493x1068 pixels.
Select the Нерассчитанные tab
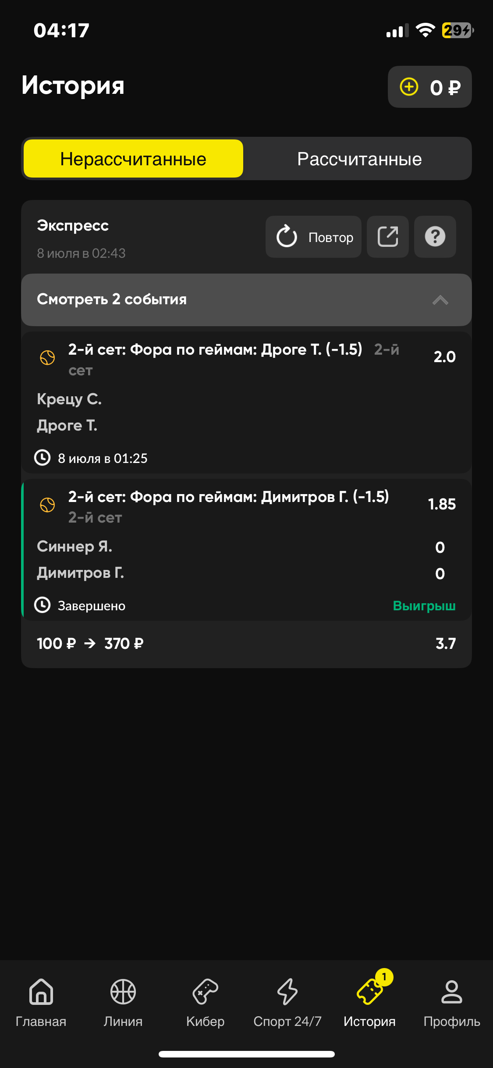[x=133, y=159]
